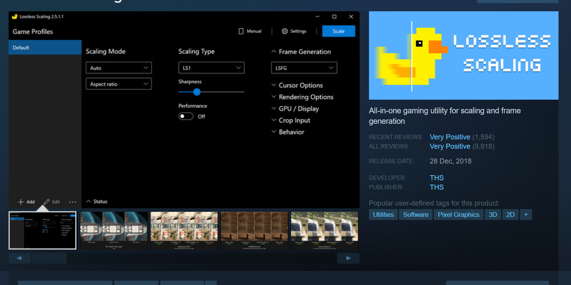Screen dimensions: 571x285
Task: Minimize the Lossless Scaling window
Action: (x=317, y=17)
